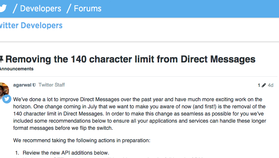This screenshot has width=279, height=158.
Task: Click the slash separator before Forums
Action: 69,8
